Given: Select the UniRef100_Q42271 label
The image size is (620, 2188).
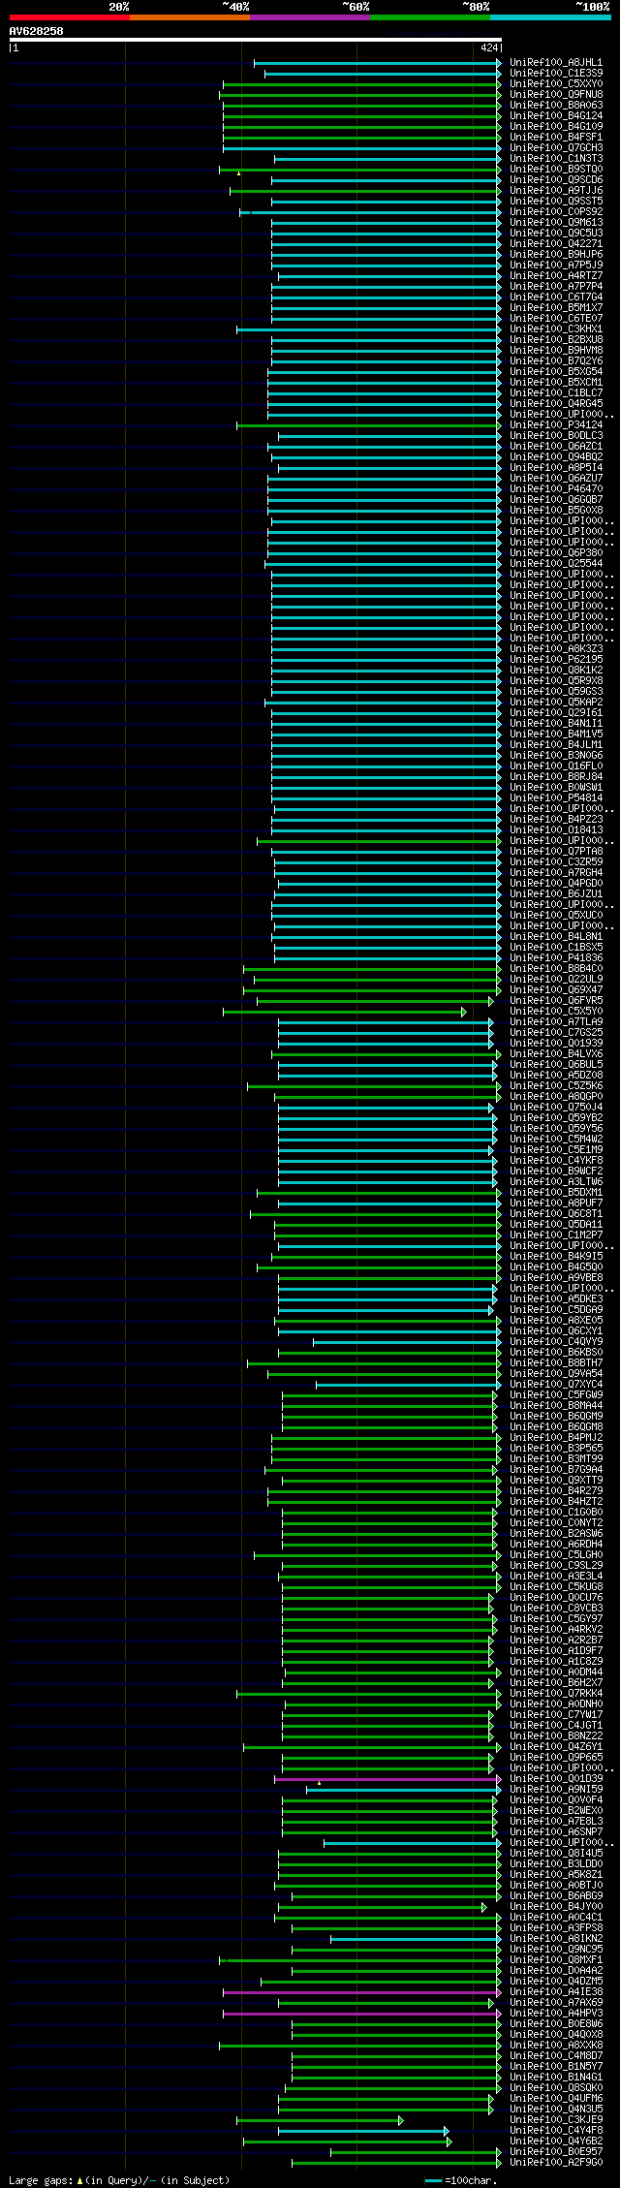Looking at the screenshot, I should 556,243.
